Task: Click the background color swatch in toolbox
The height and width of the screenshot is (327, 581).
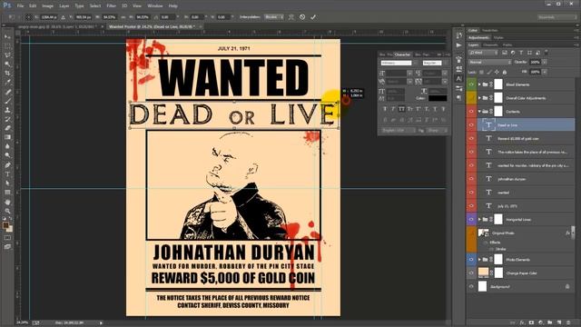Action: pyautogui.click(x=10, y=229)
